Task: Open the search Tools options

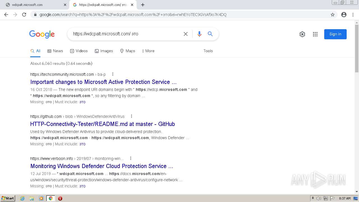Action: (208, 51)
